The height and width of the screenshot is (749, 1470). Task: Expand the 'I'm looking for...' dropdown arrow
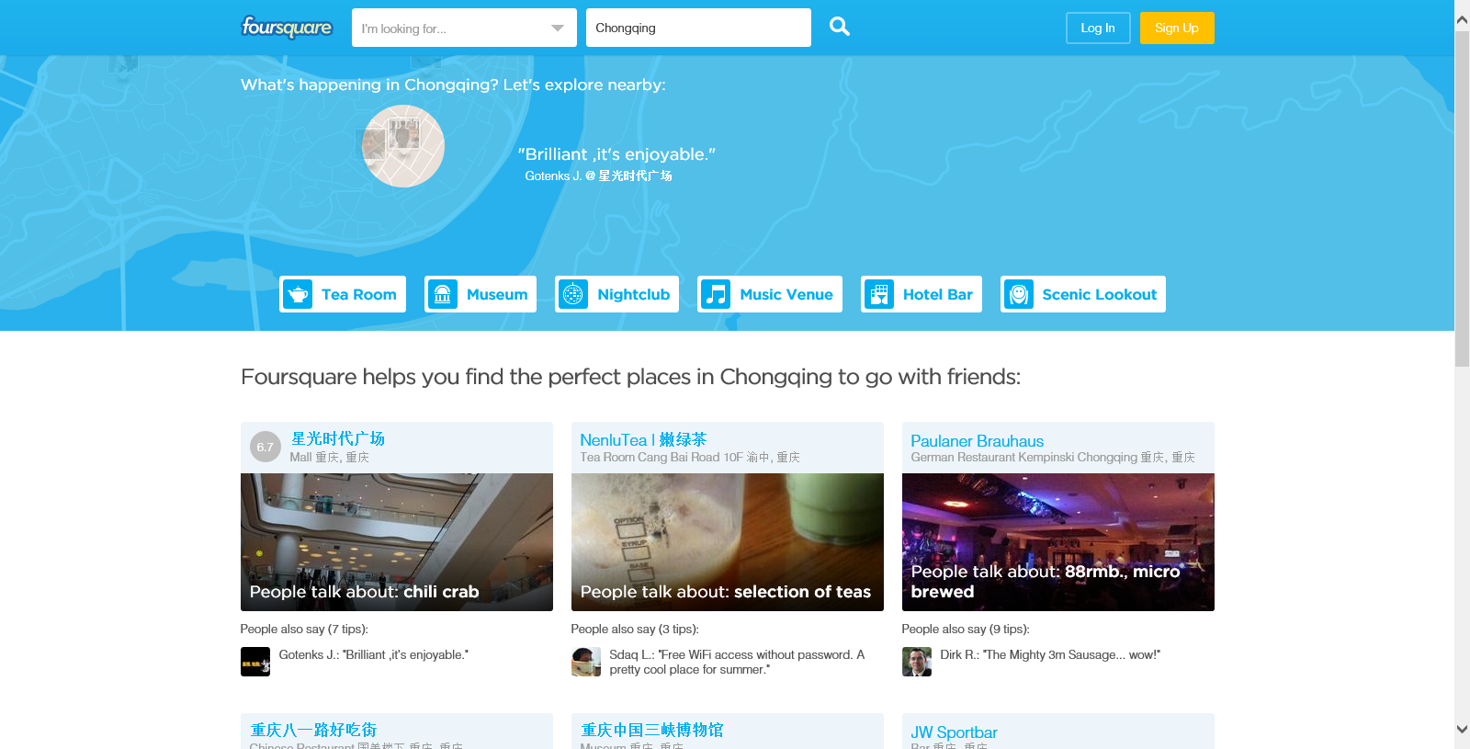(558, 28)
